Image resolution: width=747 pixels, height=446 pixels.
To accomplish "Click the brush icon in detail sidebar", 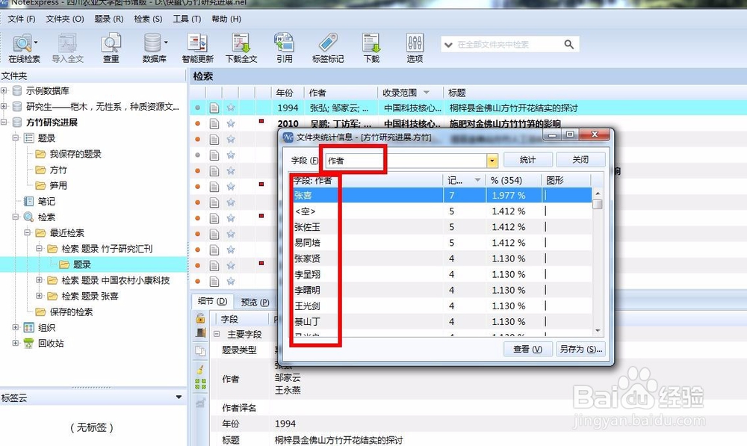I will (200, 369).
